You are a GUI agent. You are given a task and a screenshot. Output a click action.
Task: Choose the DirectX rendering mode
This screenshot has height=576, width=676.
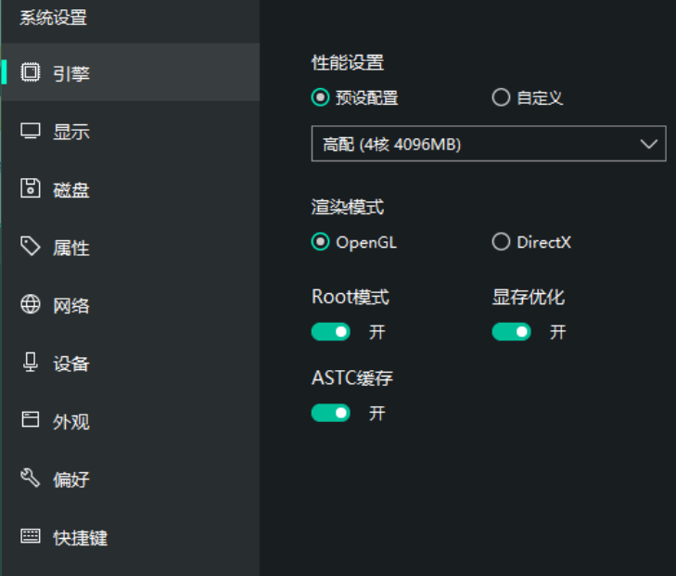pos(501,242)
